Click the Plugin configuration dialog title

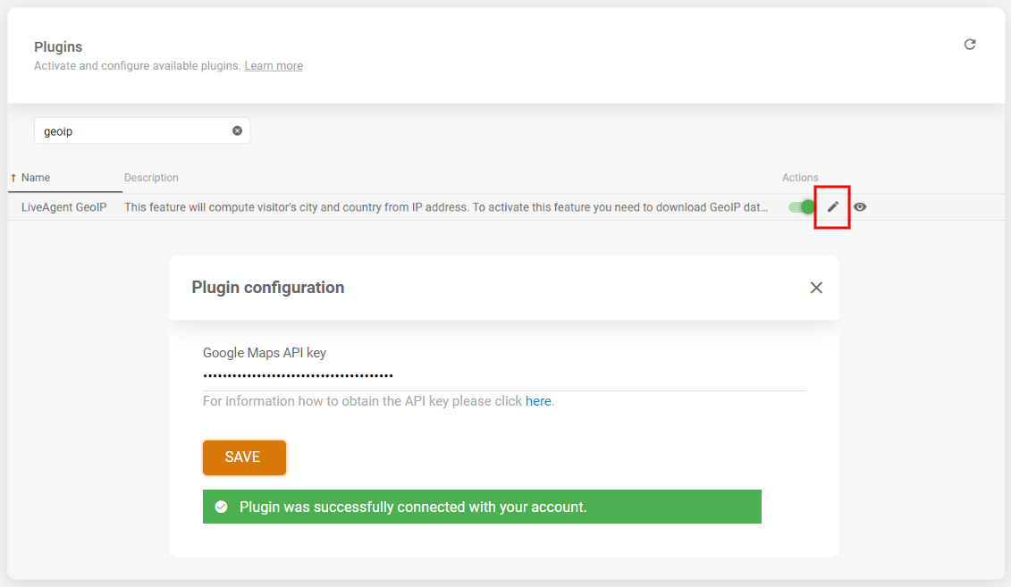tap(267, 288)
